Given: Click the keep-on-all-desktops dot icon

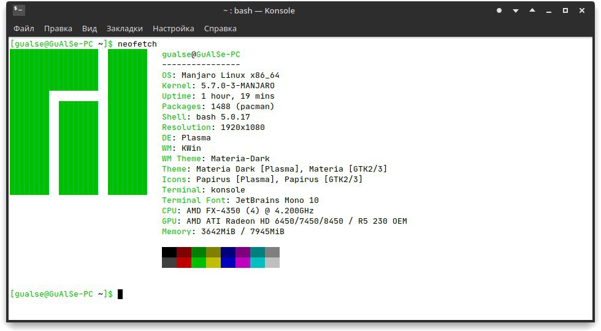Looking at the screenshot, I should (x=499, y=11).
